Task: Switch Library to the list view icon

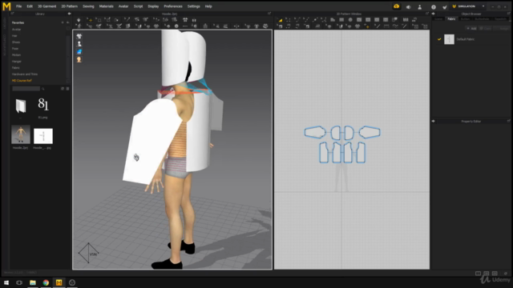Action: pos(67,89)
